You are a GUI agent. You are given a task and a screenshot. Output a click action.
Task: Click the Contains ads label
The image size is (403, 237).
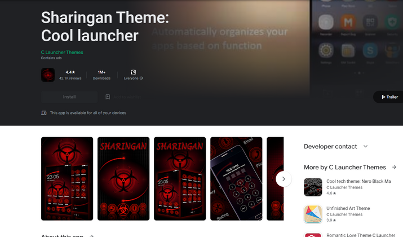pyautogui.click(x=51, y=58)
